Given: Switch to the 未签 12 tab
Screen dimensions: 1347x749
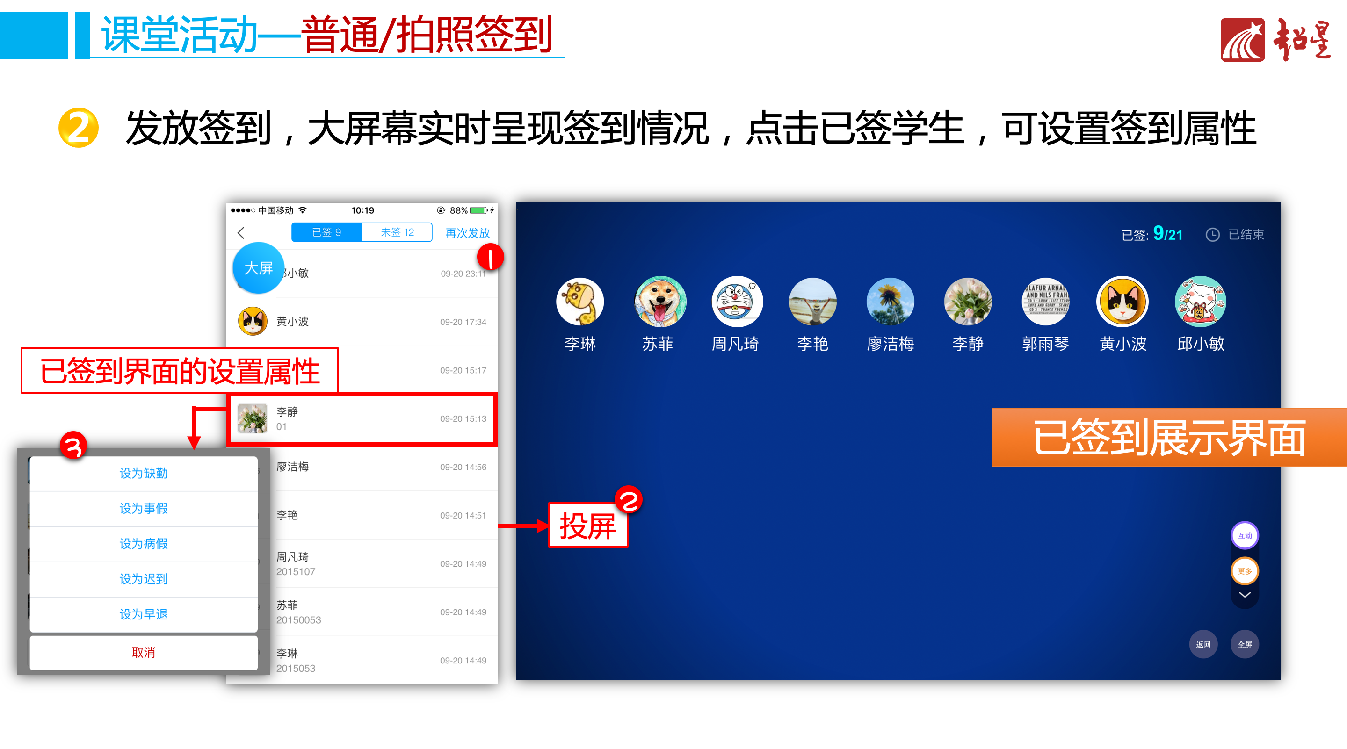Looking at the screenshot, I should pyautogui.click(x=397, y=232).
